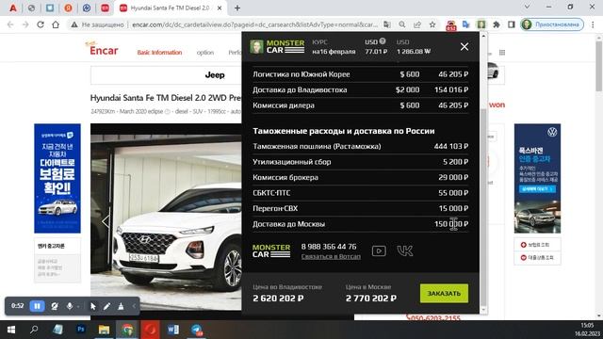Open the Связаться в Вотсап link

(x=331, y=256)
